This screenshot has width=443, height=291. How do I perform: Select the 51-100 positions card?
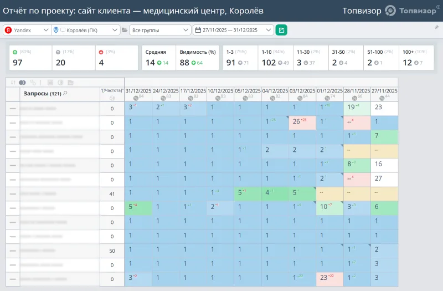[381, 58]
